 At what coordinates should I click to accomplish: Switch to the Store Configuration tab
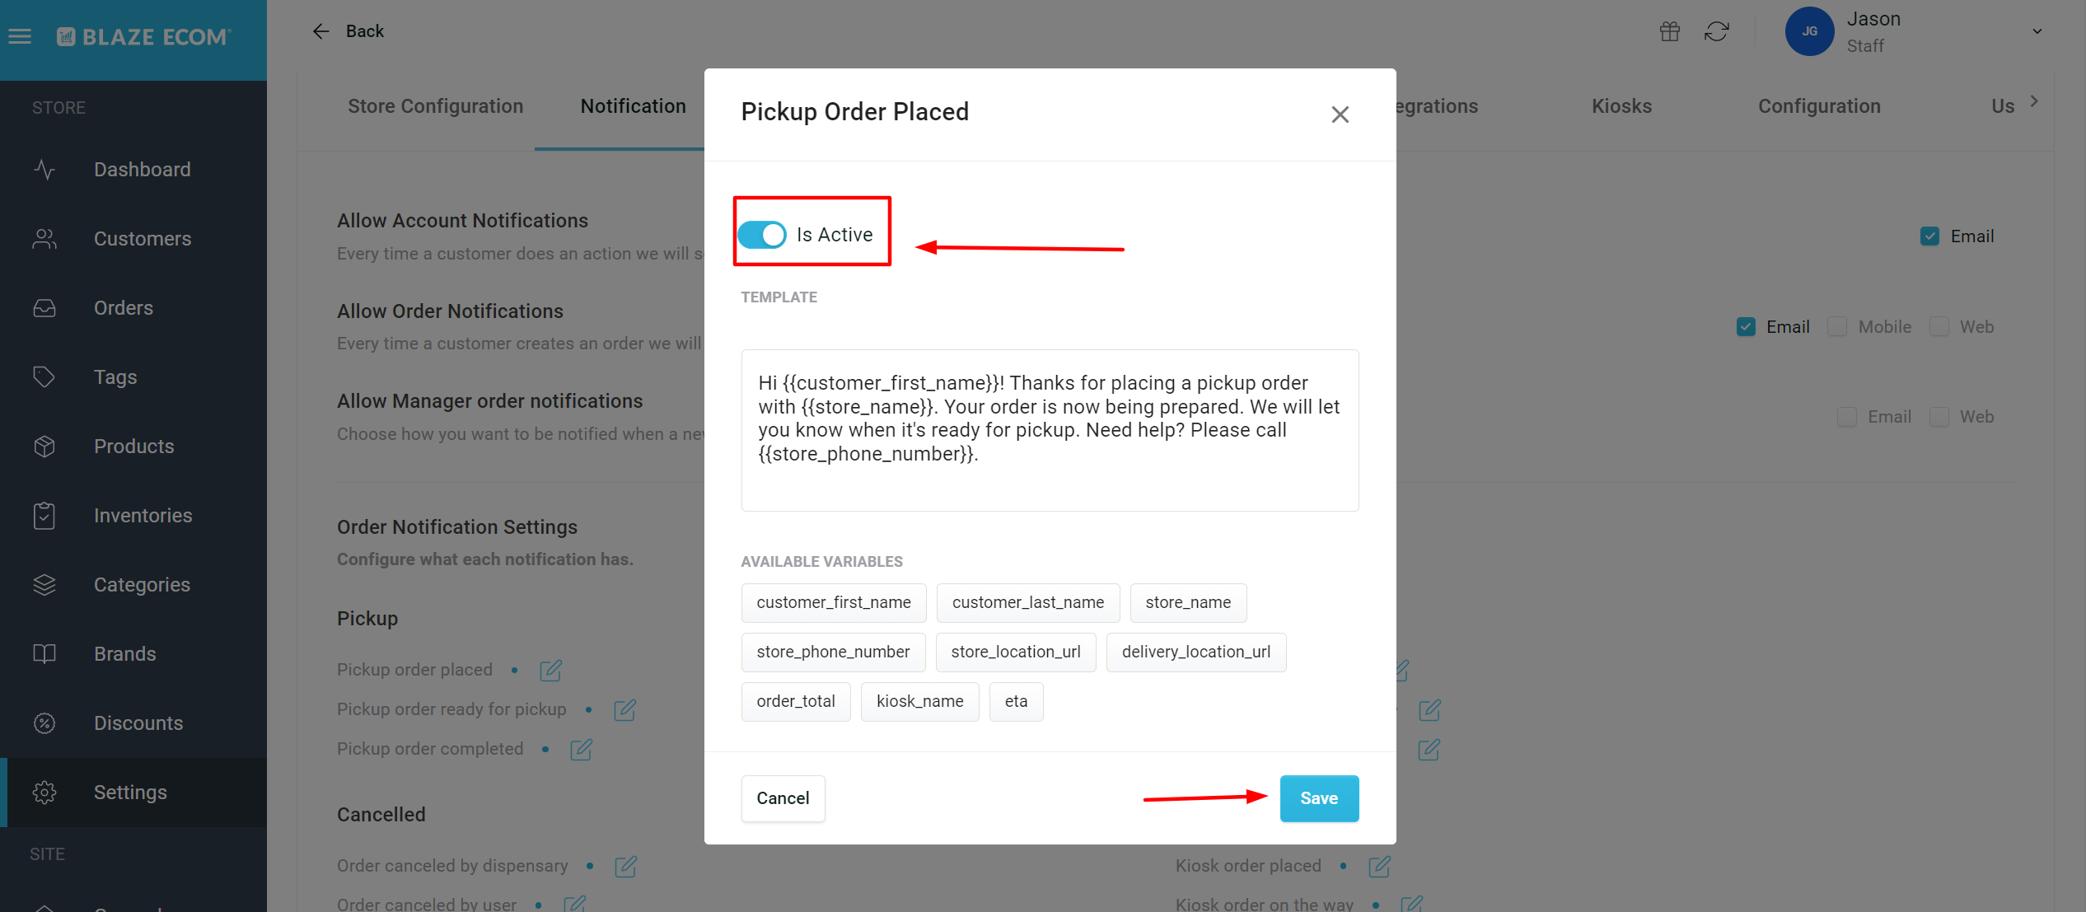click(x=435, y=106)
